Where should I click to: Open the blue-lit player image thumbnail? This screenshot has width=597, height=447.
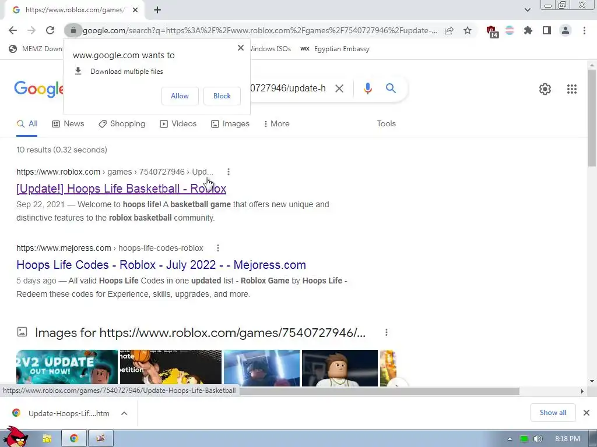click(262, 368)
